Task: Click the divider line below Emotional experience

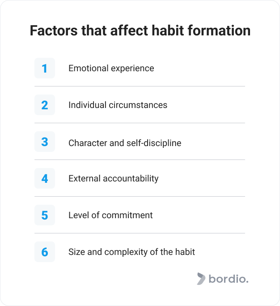Action: coord(140,86)
